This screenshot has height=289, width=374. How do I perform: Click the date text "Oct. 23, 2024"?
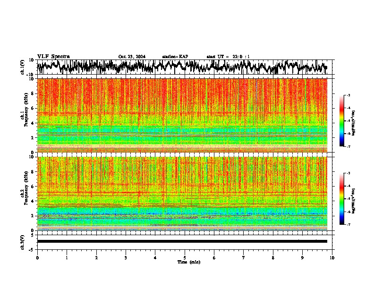[132, 57]
